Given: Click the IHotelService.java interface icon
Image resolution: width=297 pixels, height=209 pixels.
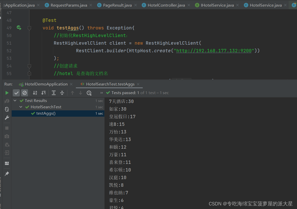Looking at the screenshot, I should (197, 5).
